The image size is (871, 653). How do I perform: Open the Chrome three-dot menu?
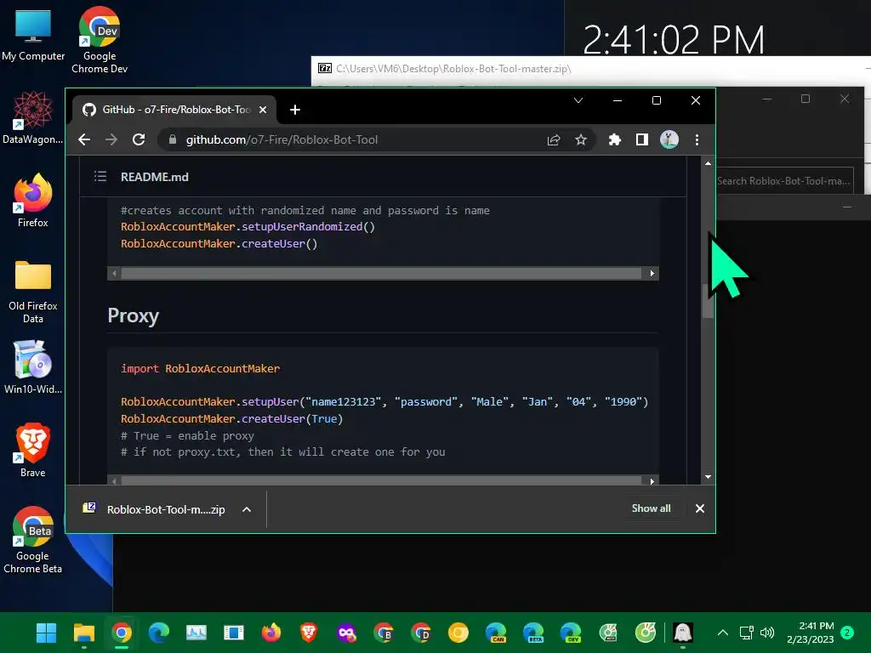pyautogui.click(x=697, y=140)
